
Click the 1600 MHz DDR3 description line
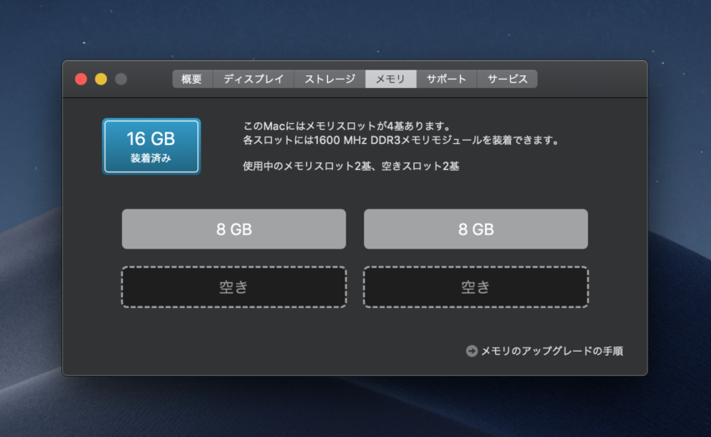(399, 141)
